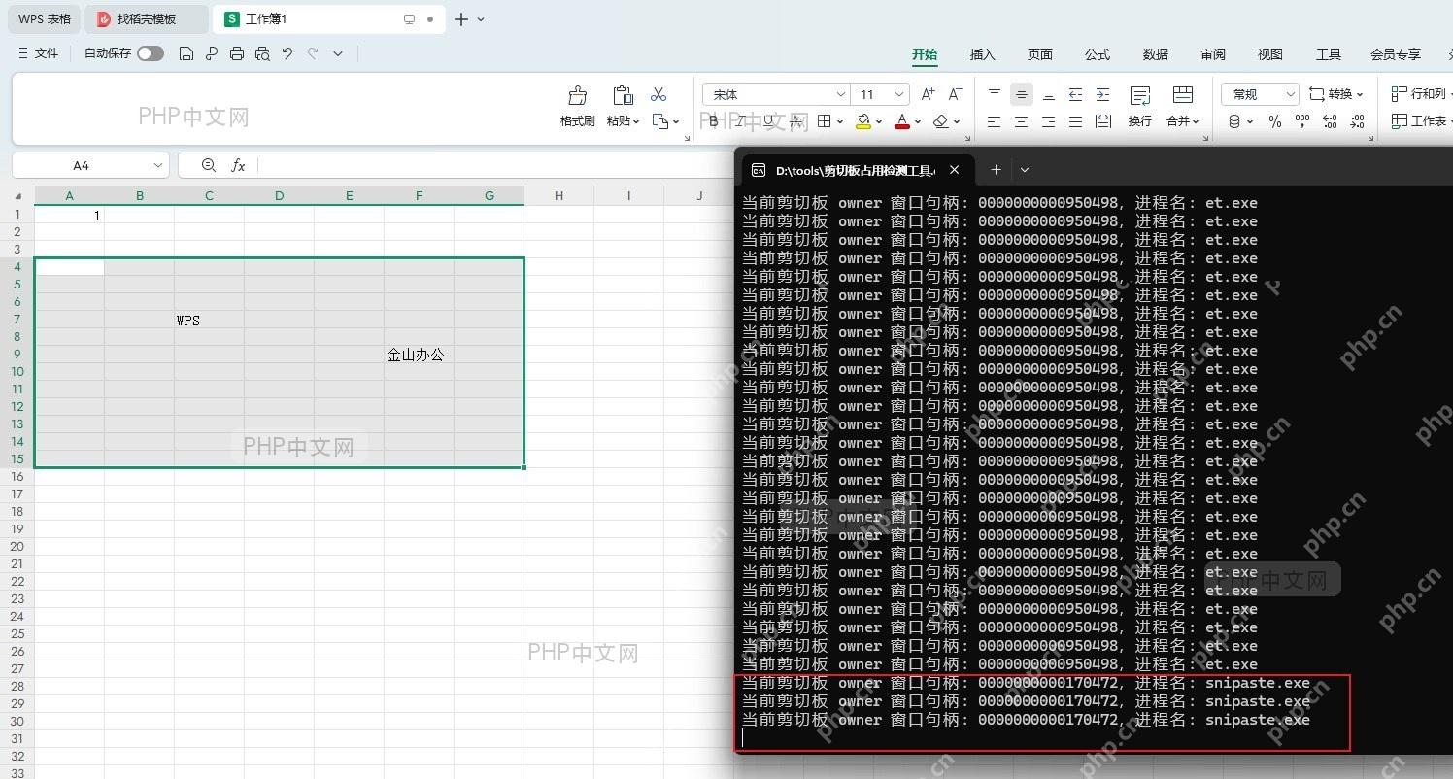Open the font name dropdown (宋体)
Viewport: 1453px width, 779px height.
pyautogui.click(x=841, y=94)
